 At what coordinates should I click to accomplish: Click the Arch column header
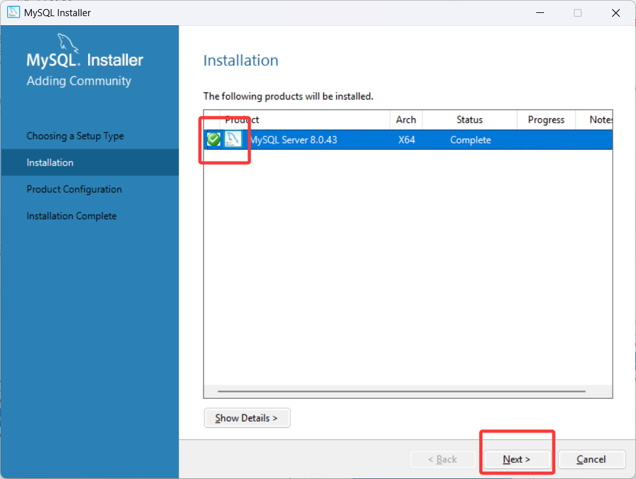pos(406,120)
